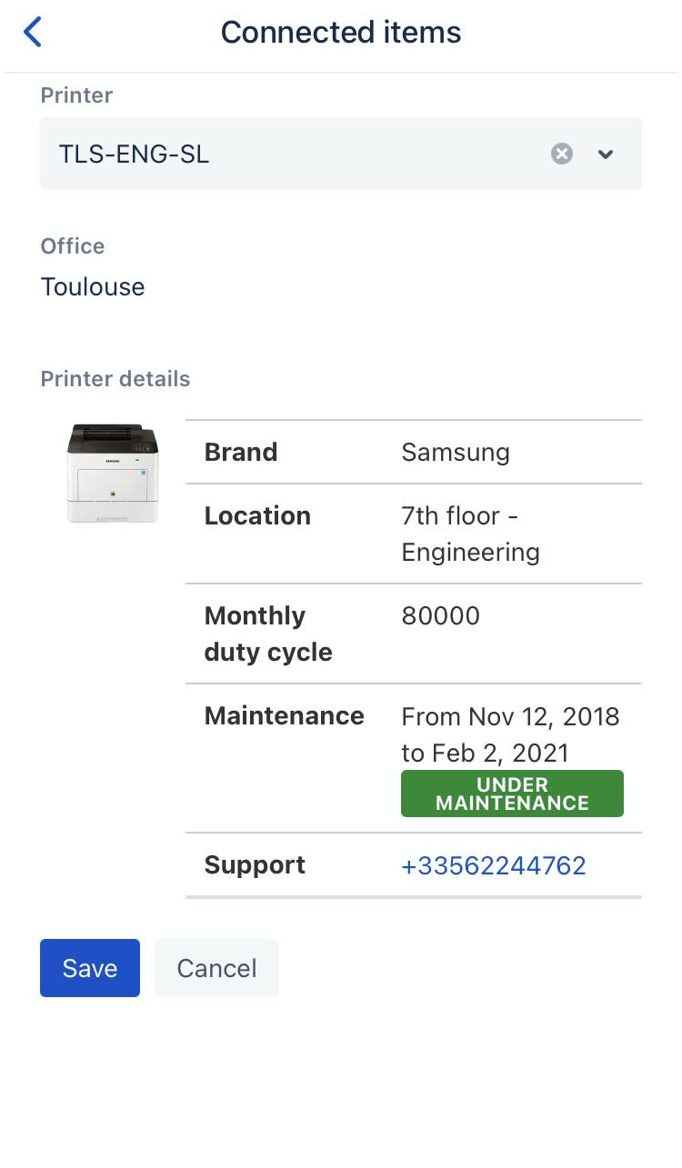Screen dimensions: 682x1168
Task: Tap the Samsung printer thumbnail image
Action: tap(113, 473)
